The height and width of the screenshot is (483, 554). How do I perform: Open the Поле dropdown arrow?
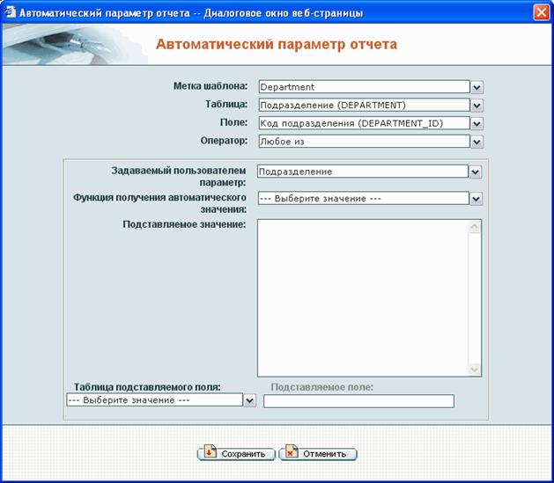[x=476, y=124]
